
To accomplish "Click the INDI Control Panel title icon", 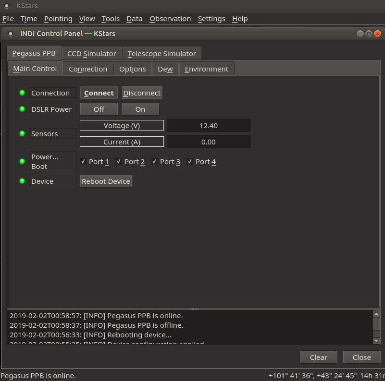I will tap(11, 34).
